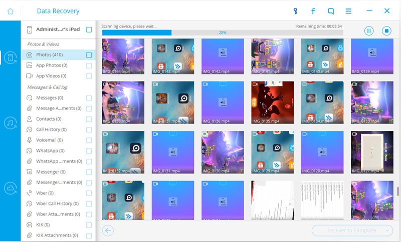Viewport: 401px width, 242px height.
Task: Open thumbnail IMG_0135.mp4
Action: (272, 102)
